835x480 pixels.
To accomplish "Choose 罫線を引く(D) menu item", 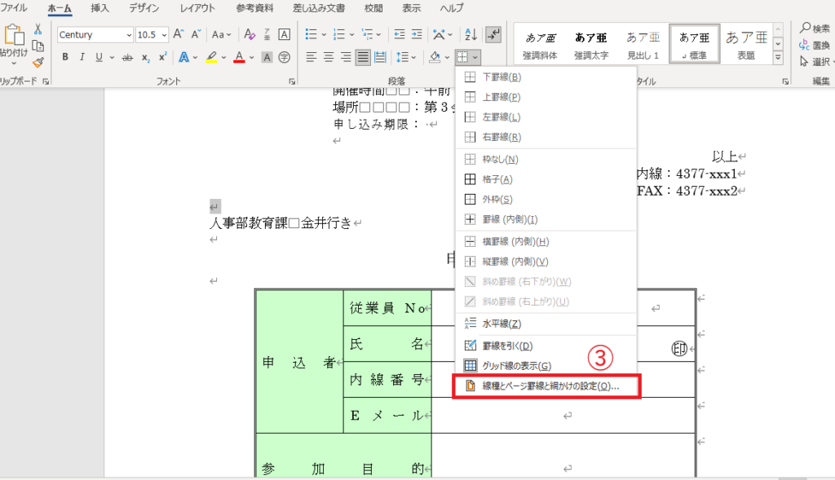I will coord(546,346).
